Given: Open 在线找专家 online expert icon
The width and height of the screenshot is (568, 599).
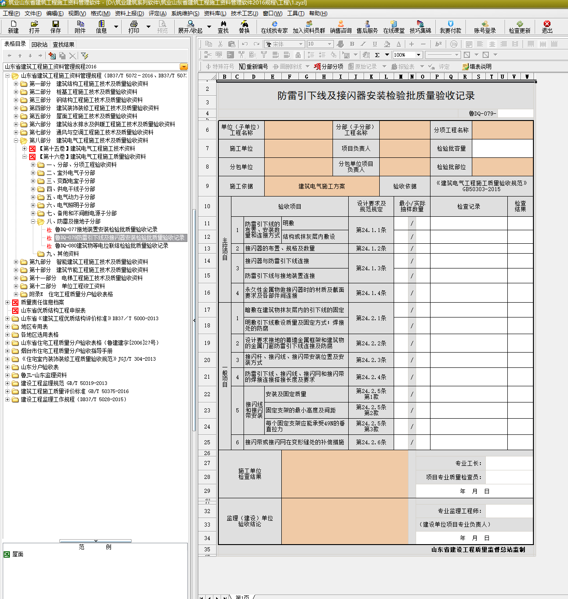Looking at the screenshot, I should [274, 27].
